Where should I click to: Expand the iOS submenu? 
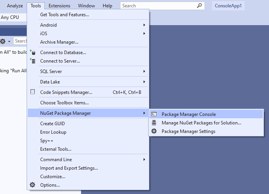pyautogui.click(x=88, y=34)
